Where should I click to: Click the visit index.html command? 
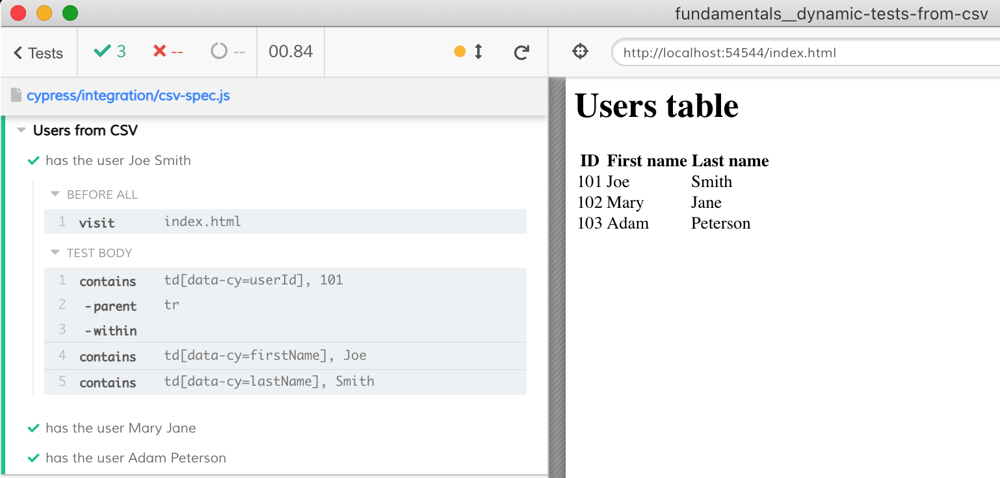point(285,222)
